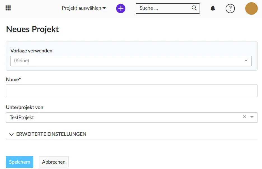Open the grid app menu
Image resolution: width=262 pixels, height=169 pixels.
[x=8, y=8]
